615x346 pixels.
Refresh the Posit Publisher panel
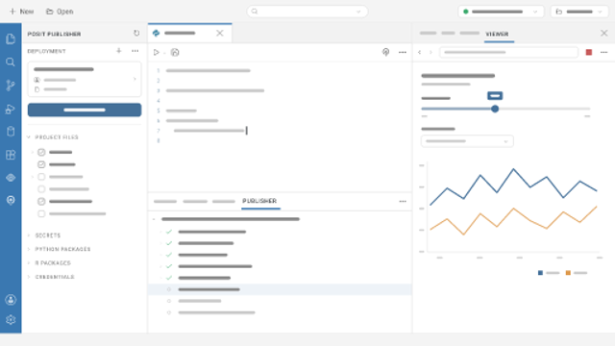136,34
